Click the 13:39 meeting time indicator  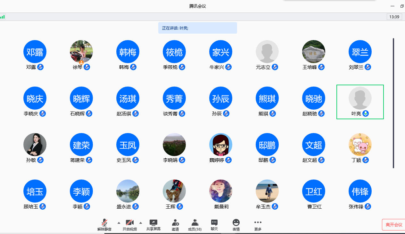click(x=394, y=17)
